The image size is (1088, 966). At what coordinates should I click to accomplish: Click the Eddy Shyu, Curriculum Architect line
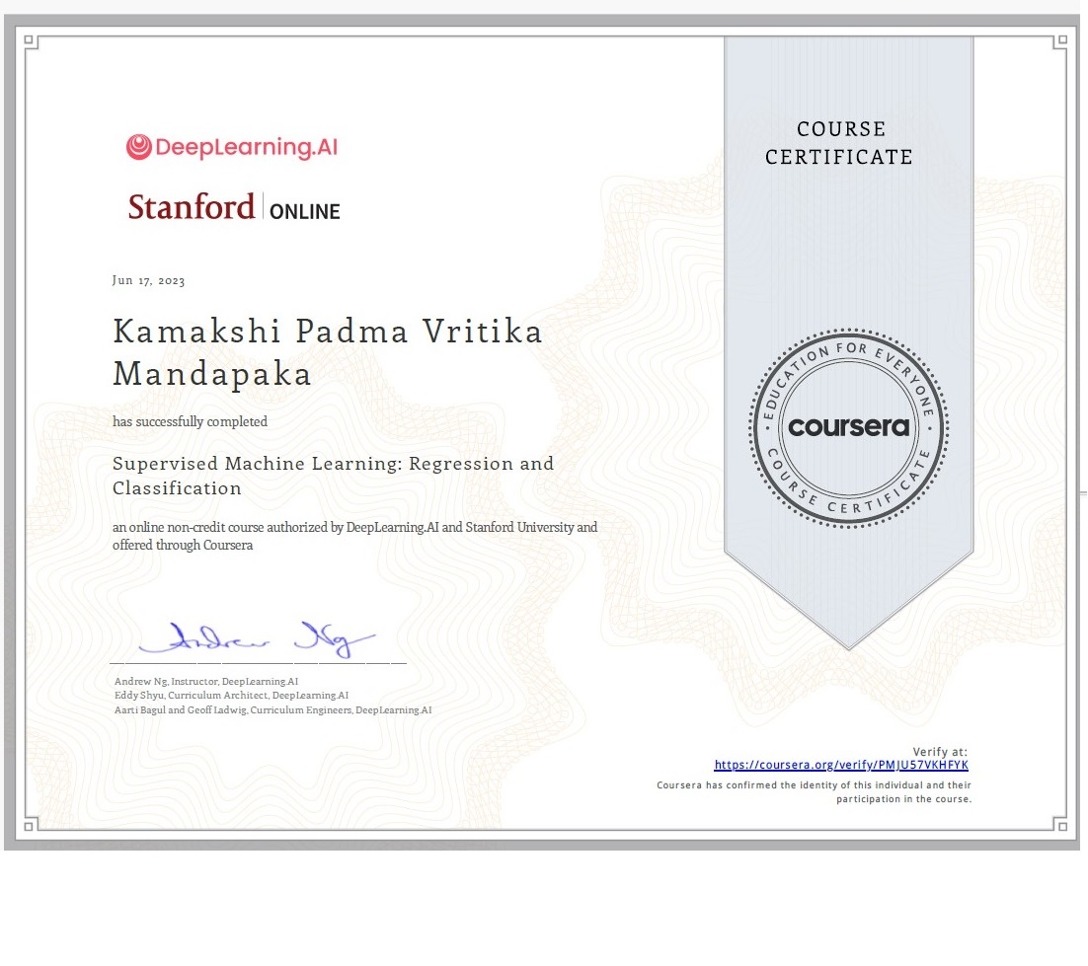point(231,696)
